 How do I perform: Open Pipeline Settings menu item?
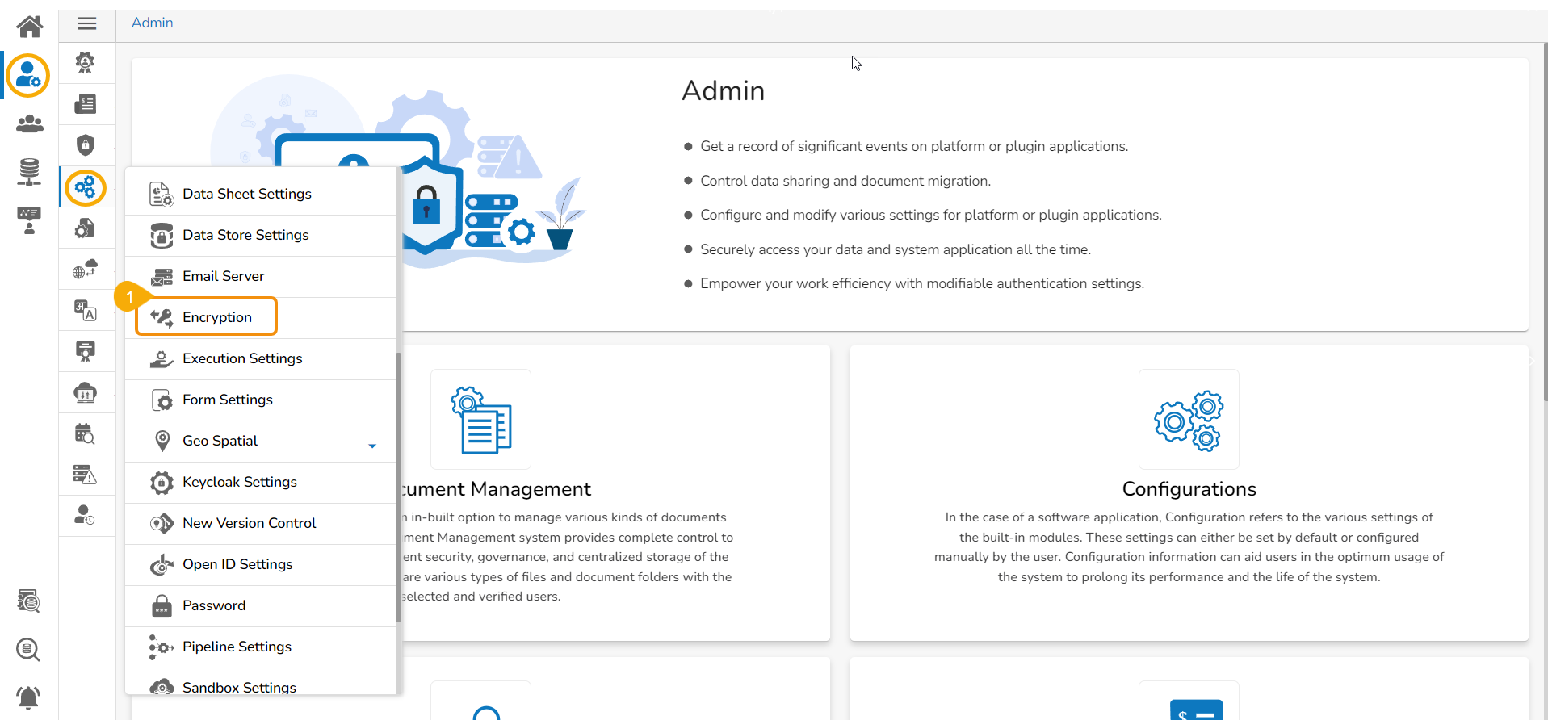click(260, 647)
